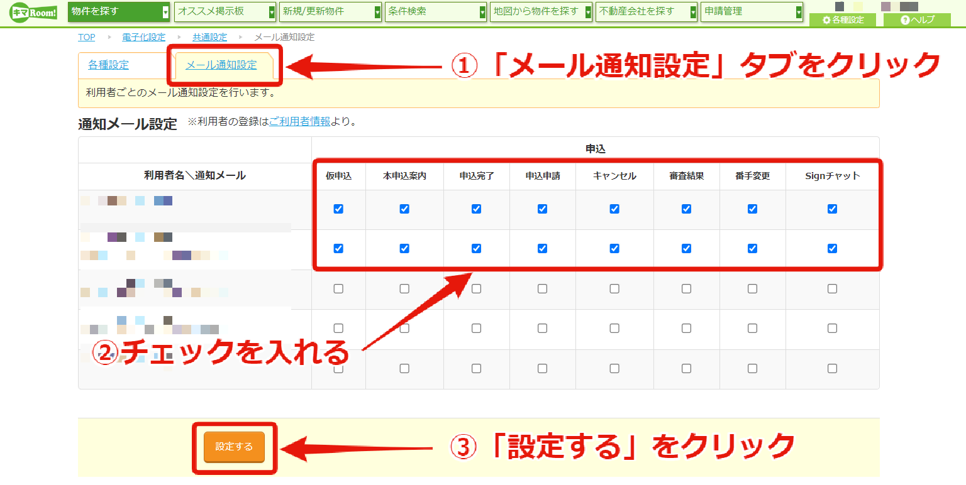The image size is (966, 485).
Task: Open the 新規/更新物件 menu
Action: 331,11
